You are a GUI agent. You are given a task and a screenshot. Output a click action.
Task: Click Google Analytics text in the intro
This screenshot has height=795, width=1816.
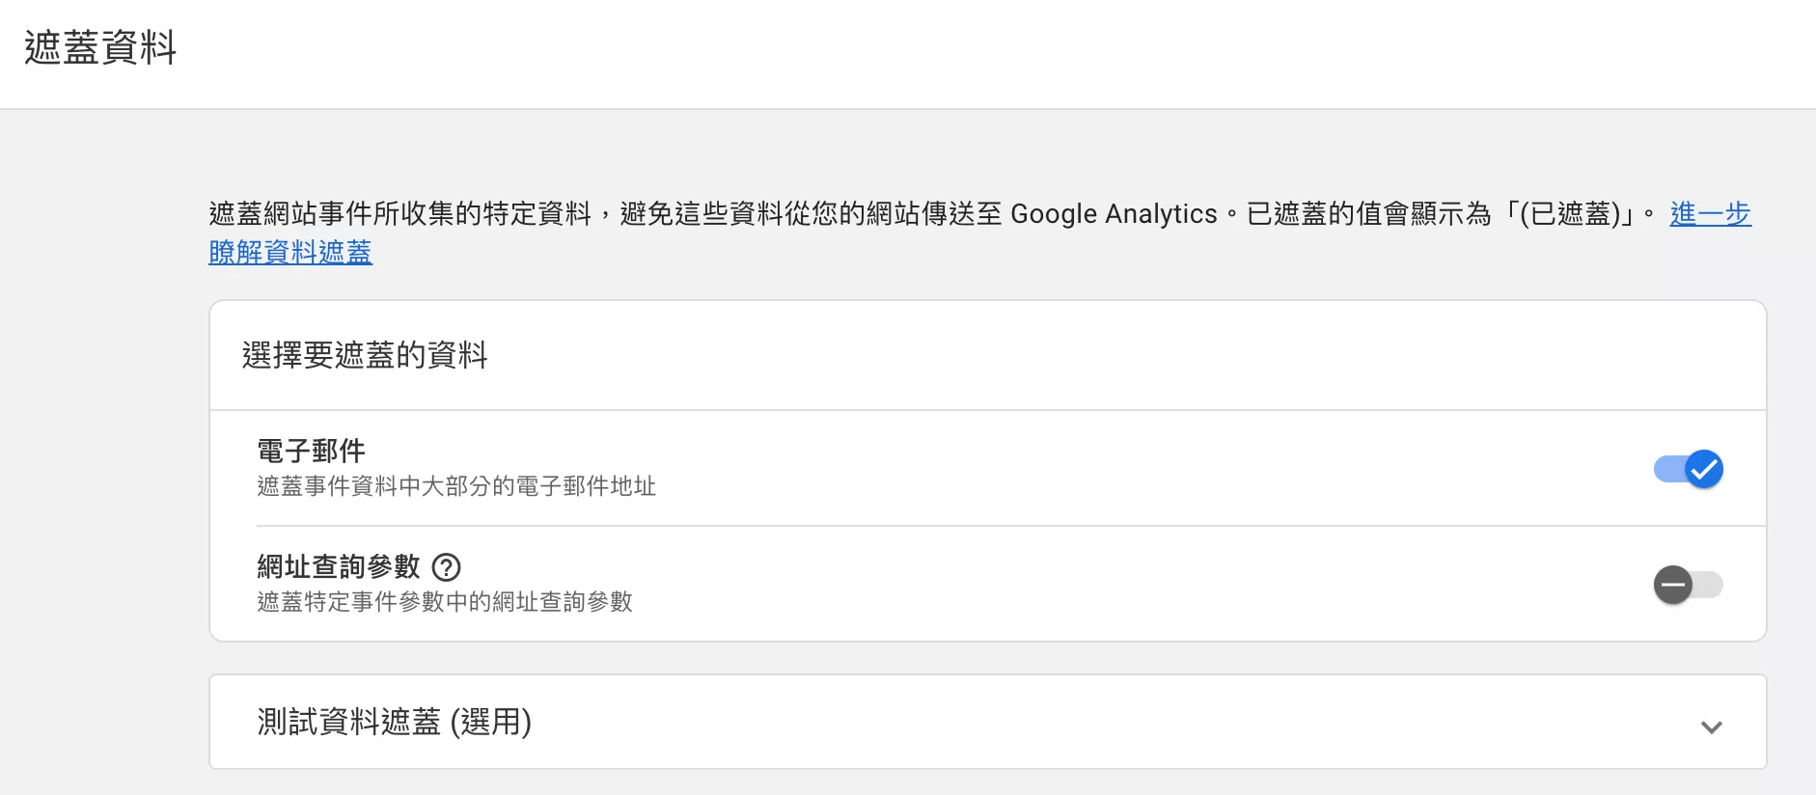pos(1114,213)
